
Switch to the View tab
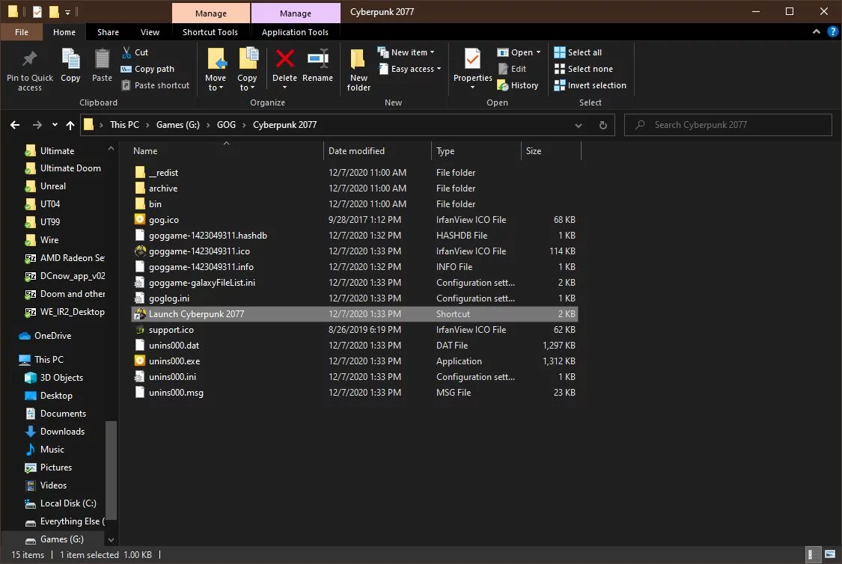(150, 32)
